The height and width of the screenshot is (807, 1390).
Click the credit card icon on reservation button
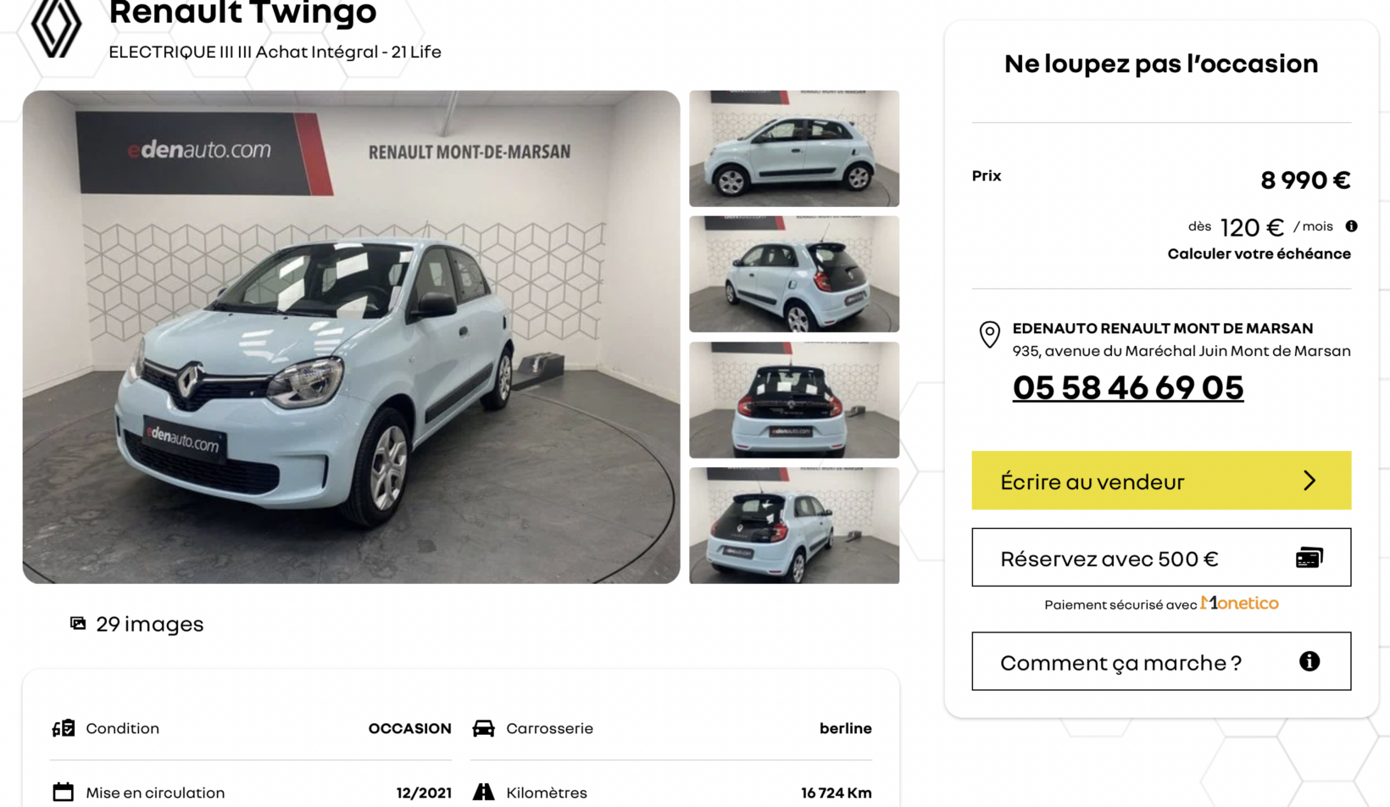1309,558
